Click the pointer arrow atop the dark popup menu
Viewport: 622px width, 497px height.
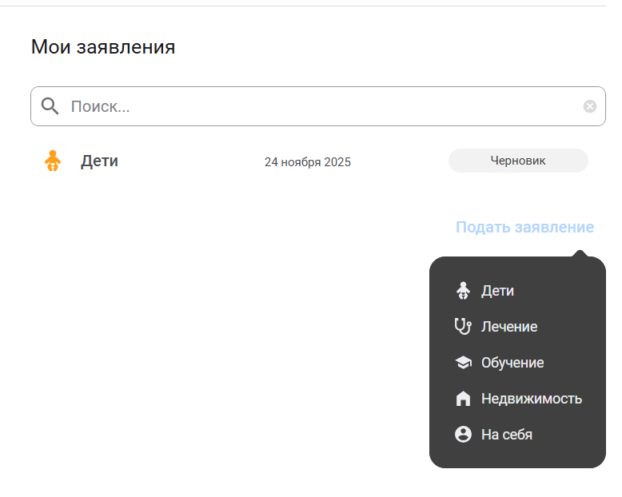pos(580,254)
